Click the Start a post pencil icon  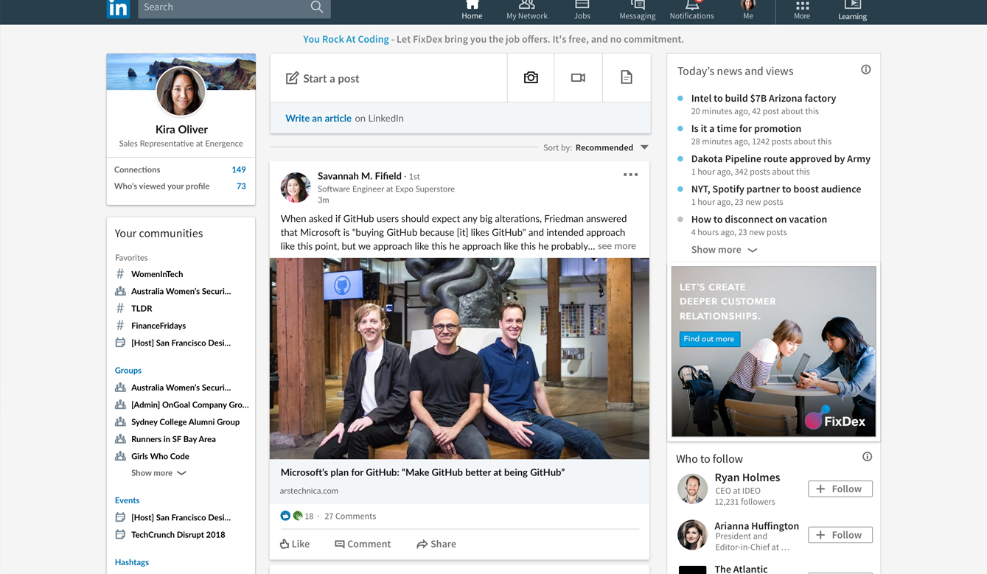292,78
